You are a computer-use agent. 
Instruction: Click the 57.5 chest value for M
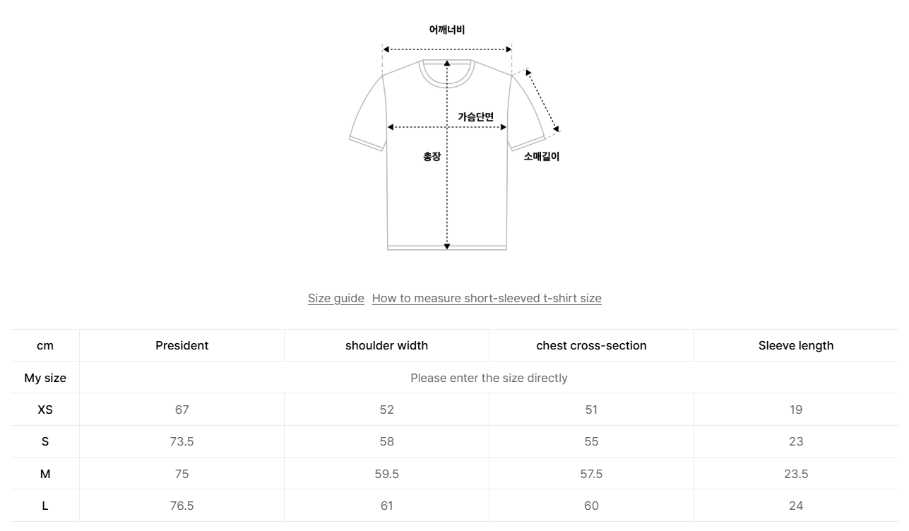coord(591,474)
